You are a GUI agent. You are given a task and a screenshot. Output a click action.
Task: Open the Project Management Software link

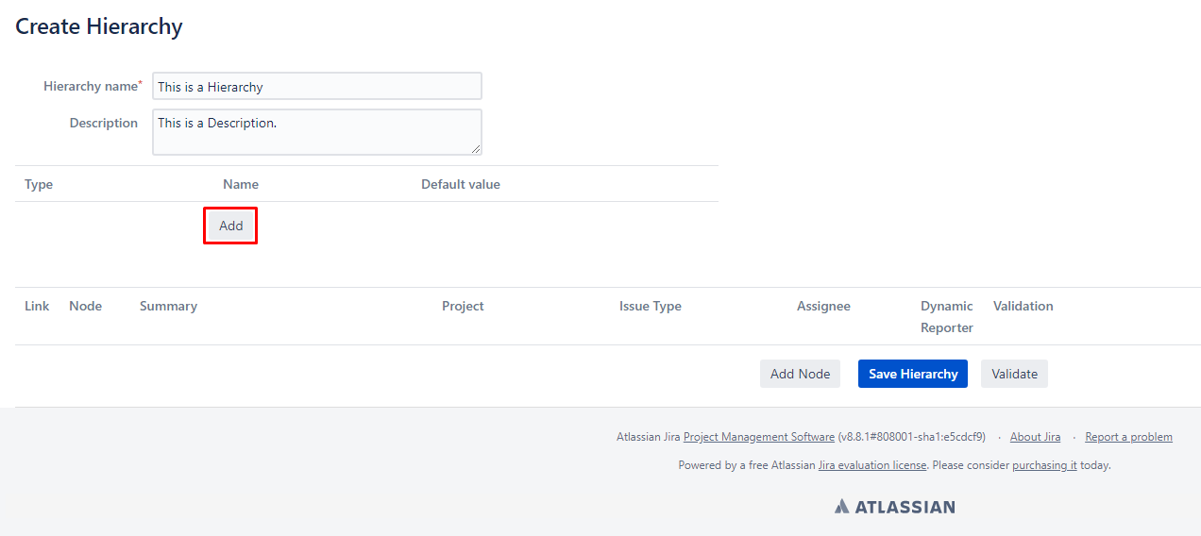tap(758, 437)
